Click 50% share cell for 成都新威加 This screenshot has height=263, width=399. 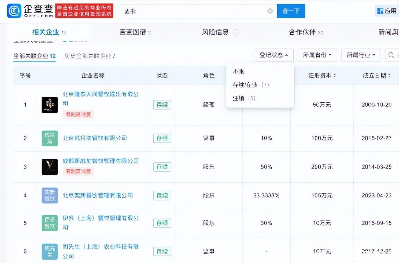[266, 167]
